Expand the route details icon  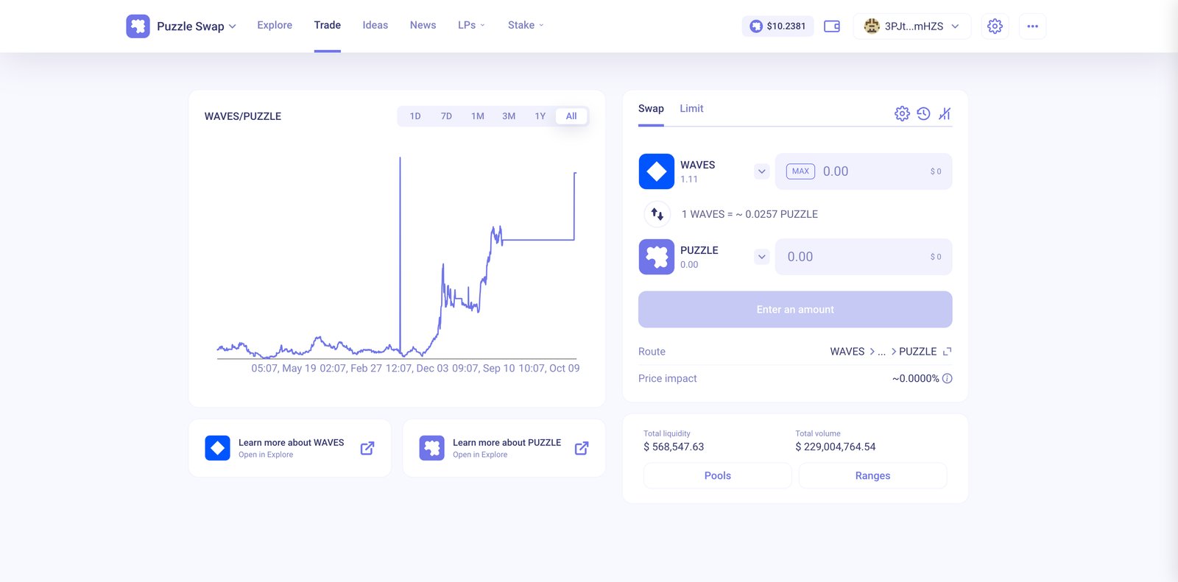point(948,352)
